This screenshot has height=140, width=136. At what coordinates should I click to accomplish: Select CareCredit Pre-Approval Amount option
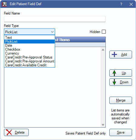tap(29, 61)
